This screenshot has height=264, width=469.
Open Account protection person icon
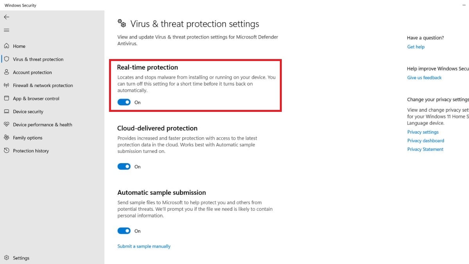coord(7,72)
